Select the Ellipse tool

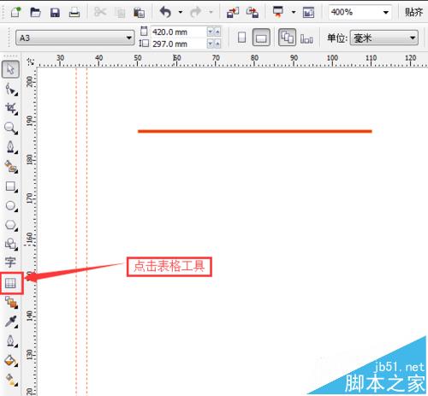coord(11,205)
